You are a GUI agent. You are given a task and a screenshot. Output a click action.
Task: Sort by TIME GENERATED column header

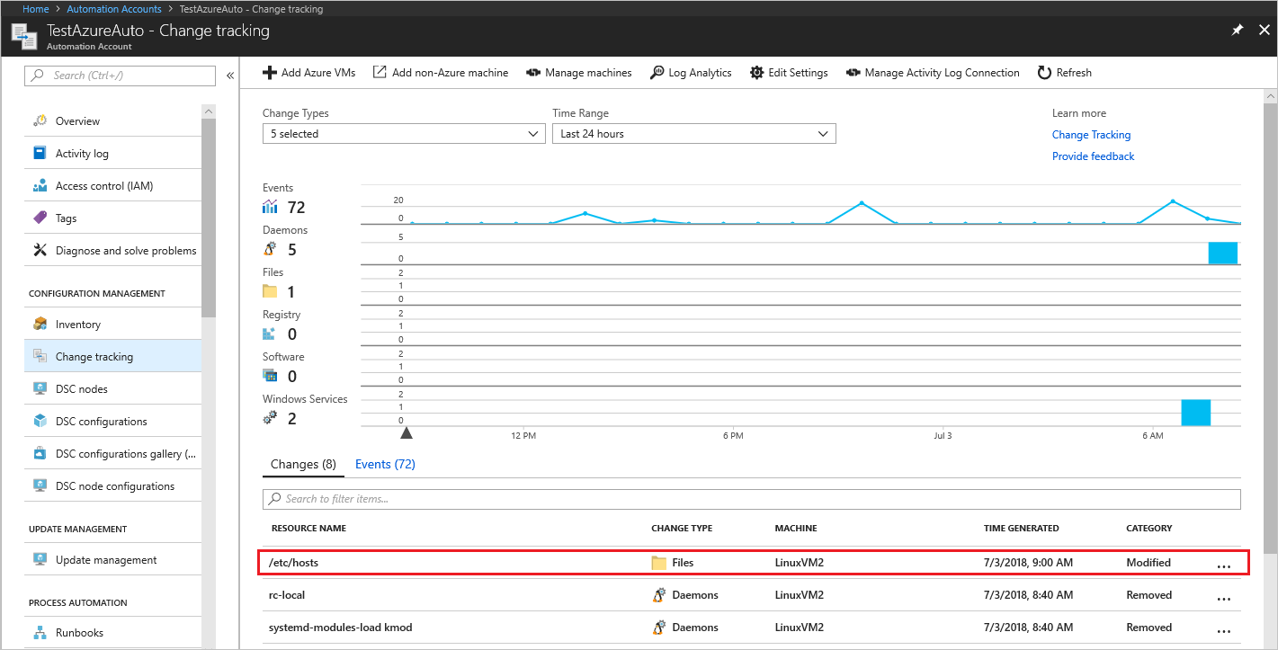tap(1021, 528)
